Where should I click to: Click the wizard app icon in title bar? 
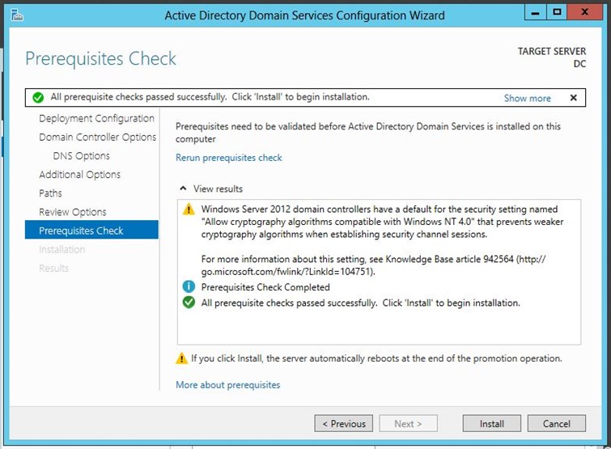pos(17,15)
